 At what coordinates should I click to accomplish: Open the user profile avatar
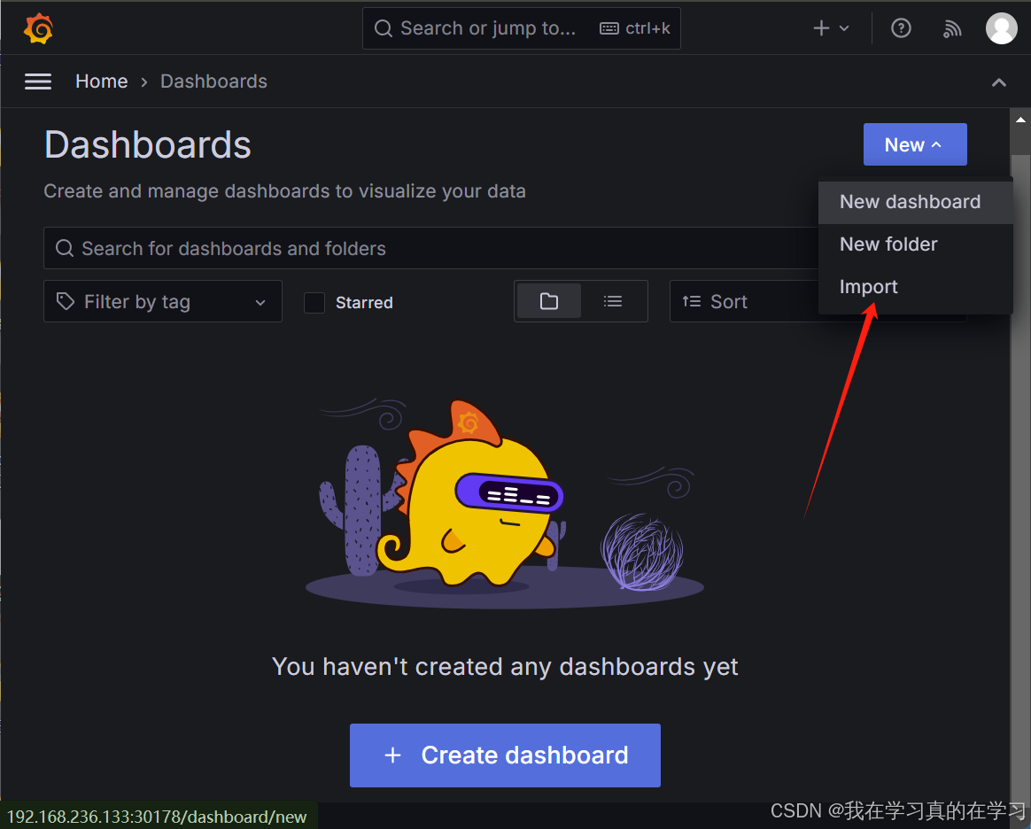point(1002,28)
